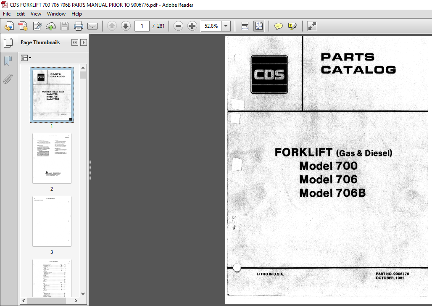Open the Help menu
432x306 pixels.
coord(76,14)
